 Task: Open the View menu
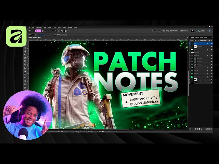(64, 27)
